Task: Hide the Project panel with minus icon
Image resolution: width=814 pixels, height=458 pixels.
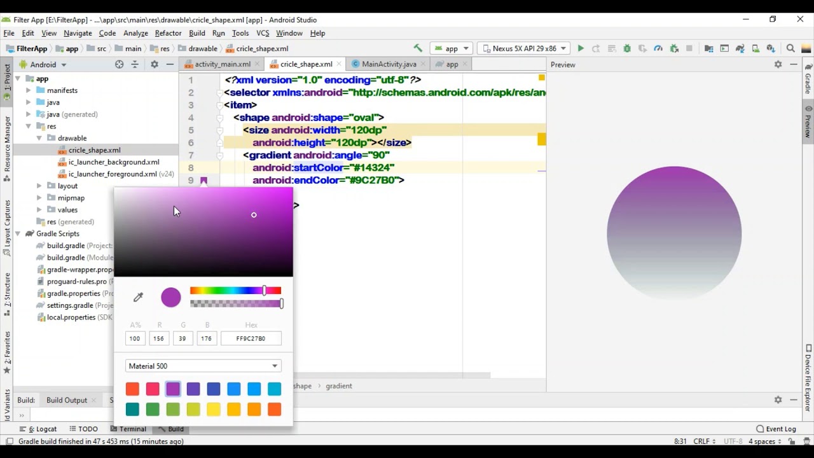Action: pos(170,64)
